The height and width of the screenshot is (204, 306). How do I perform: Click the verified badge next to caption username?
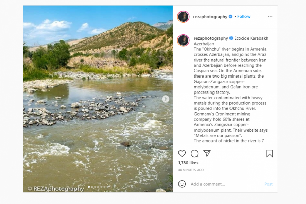tap(231, 38)
